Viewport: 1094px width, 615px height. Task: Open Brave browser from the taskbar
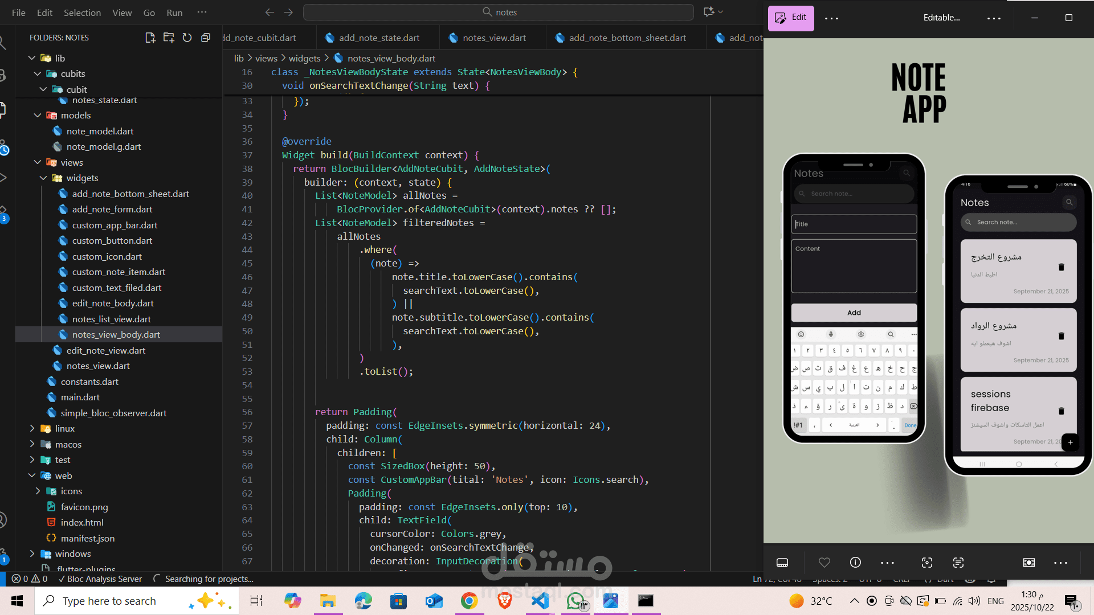tap(504, 601)
